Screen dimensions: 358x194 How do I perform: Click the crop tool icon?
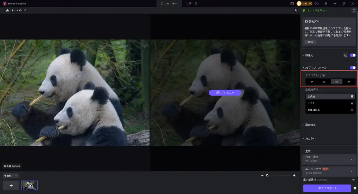(x=296, y=10)
